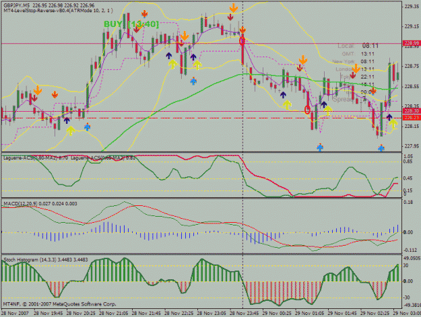The height and width of the screenshot is (317, 421).
Task: Click light blue up arrow near 20:25
Action: tap(88, 127)
